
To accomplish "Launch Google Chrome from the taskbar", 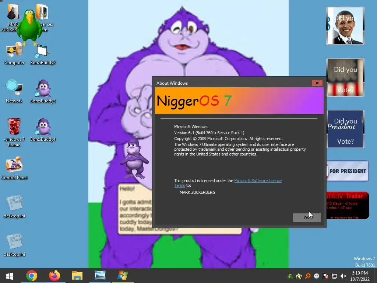I will 32,276.
